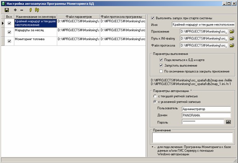Show password using icon beside Пароль field
The height and width of the screenshot is (163, 238).
tap(229, 122)
